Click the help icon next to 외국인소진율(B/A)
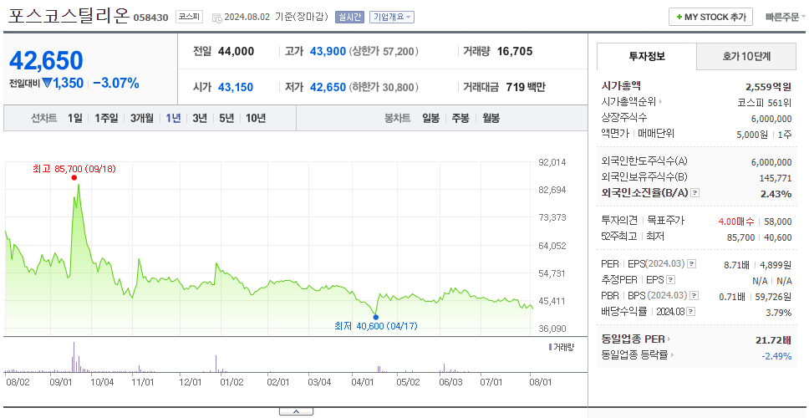The width and height of the screenshot is (809, 418). [x=695, y=193]
